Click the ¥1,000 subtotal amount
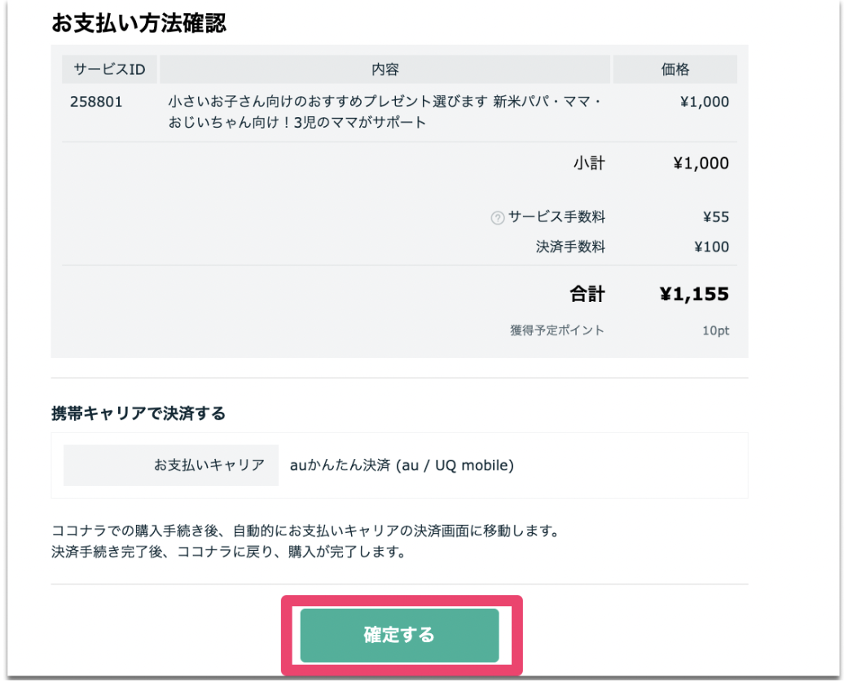The height and width of the screenshot is (682, 844). [701, 163]
